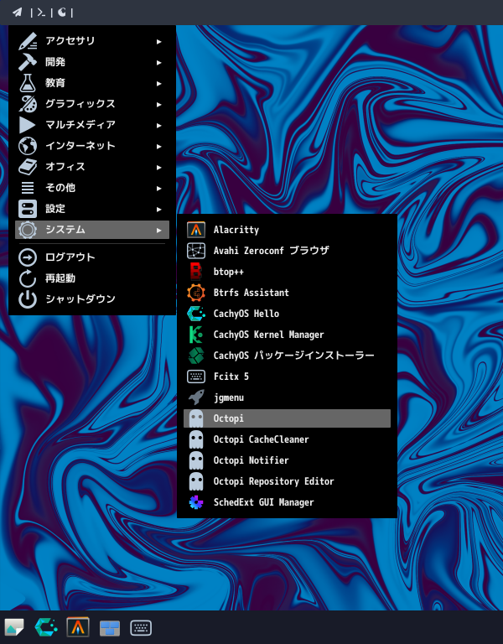Click the Btrfs Assistant label
Image resolution: width=503 pixels, height=644 pixels.
(251, 293)
